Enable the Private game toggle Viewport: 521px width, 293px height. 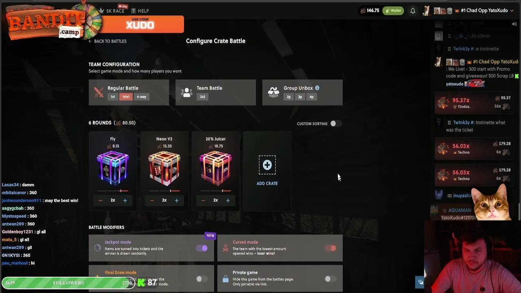coord(331,279)
